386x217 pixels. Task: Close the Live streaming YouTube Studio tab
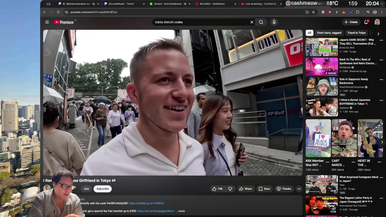281,4
